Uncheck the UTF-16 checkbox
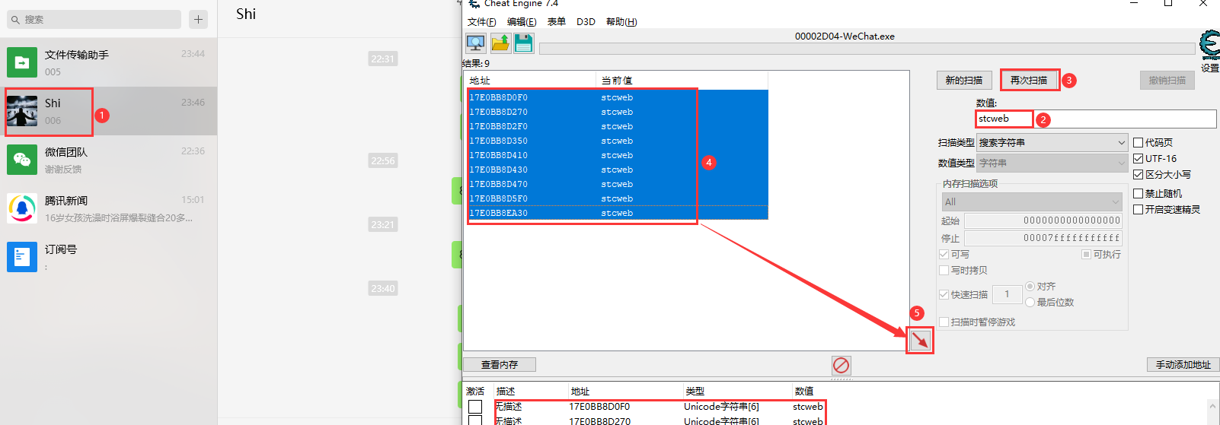 [1139, 158]
